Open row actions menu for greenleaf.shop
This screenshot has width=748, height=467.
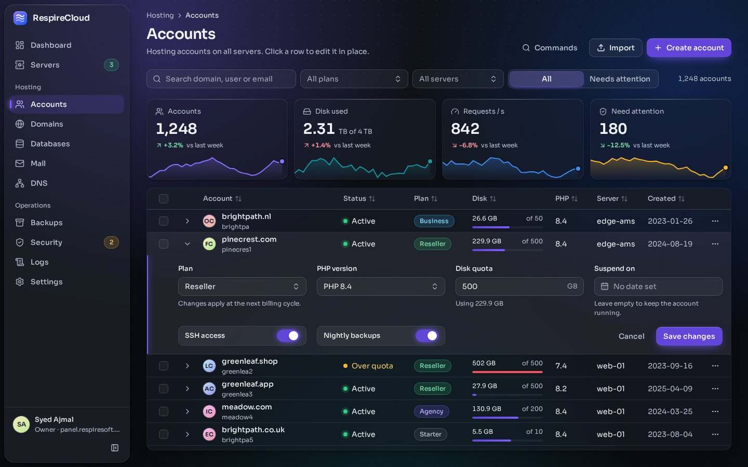pyautogui.click(x=715, y=366)
